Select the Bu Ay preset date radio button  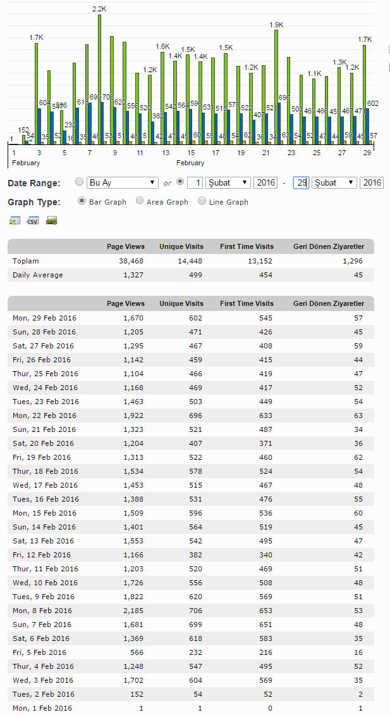coord(80,182)
